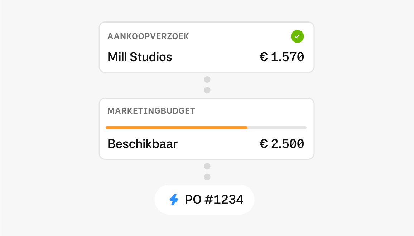Click the 1.570 amount figure
The width and height of the screenshot is (414, 236).
tap(288, 57)
